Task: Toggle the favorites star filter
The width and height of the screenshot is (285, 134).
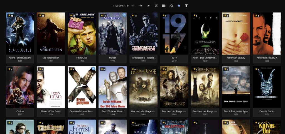Action: 179,6
